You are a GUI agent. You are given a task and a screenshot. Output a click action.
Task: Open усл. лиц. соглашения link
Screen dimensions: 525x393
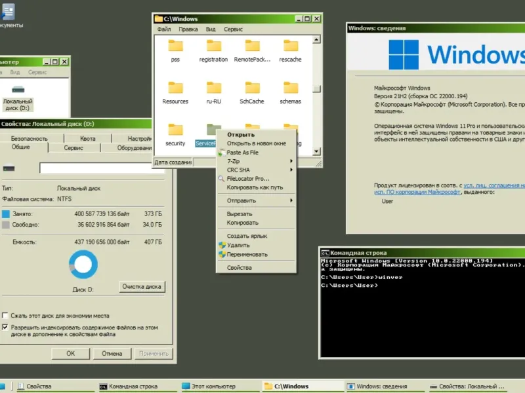494,185
